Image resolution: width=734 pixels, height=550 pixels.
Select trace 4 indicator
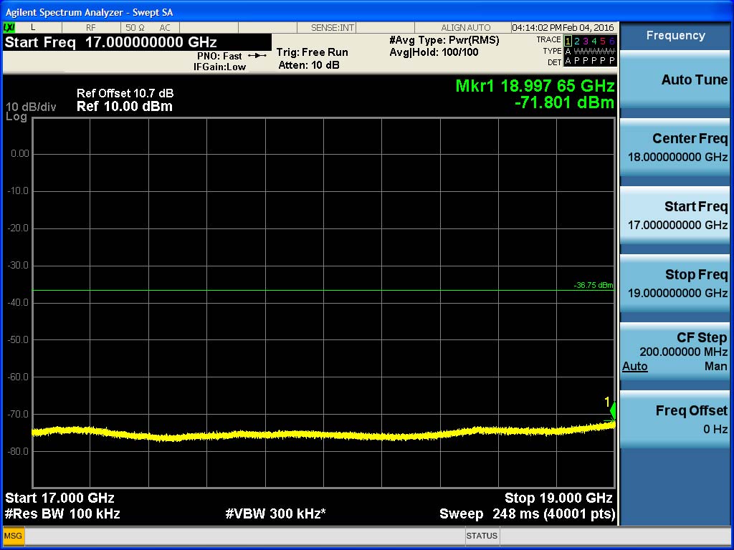(594, 41)
